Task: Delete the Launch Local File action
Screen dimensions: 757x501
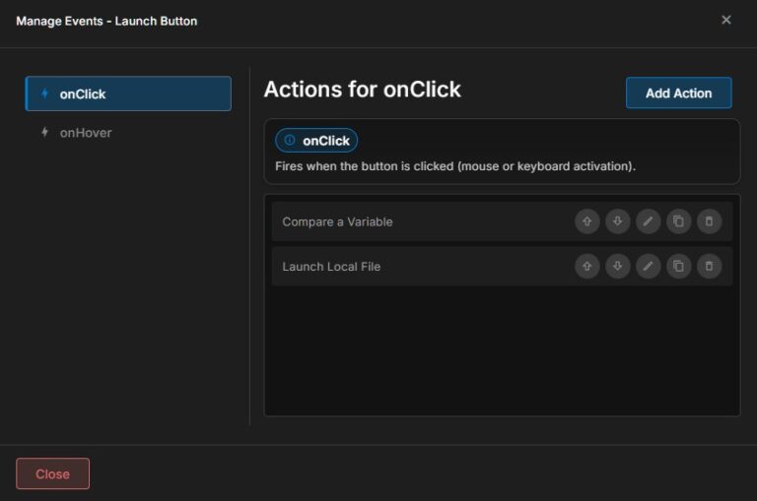Action: click(709, 266)
